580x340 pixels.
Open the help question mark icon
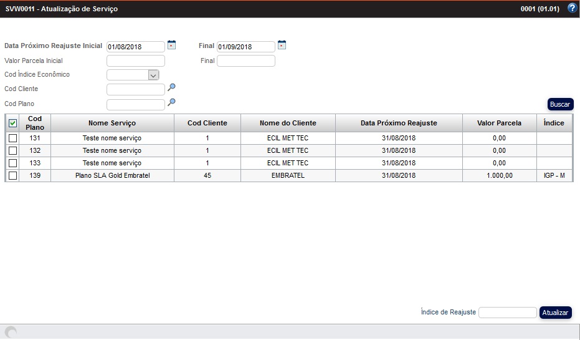572,9
